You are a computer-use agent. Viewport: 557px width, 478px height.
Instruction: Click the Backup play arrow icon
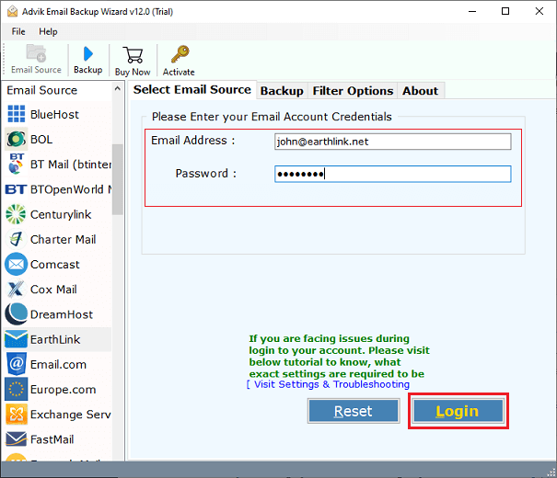pyautogui.click(x=87, y=54)
